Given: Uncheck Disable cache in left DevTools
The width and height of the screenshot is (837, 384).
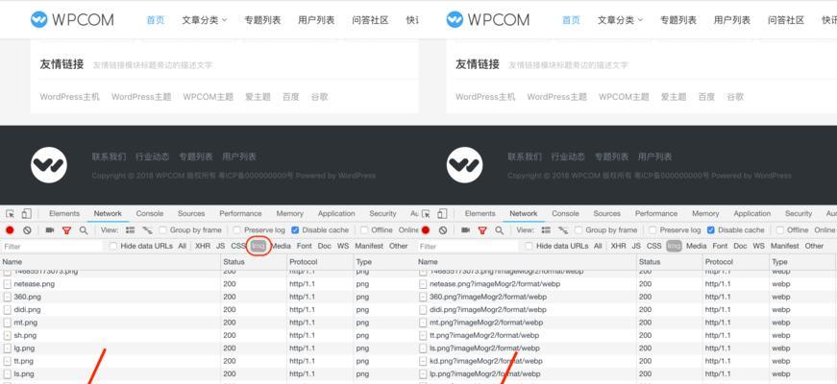Looking at the screenshot, I should 295,230.
